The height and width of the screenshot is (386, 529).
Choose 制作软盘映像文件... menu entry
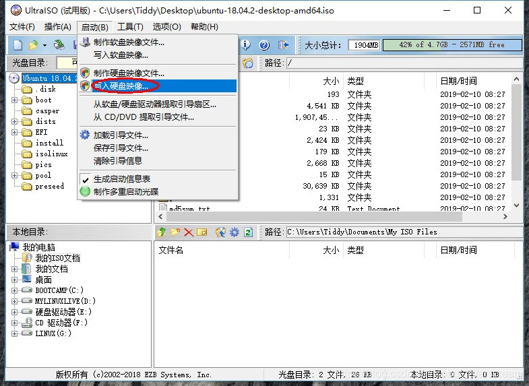tap(158, 42)
